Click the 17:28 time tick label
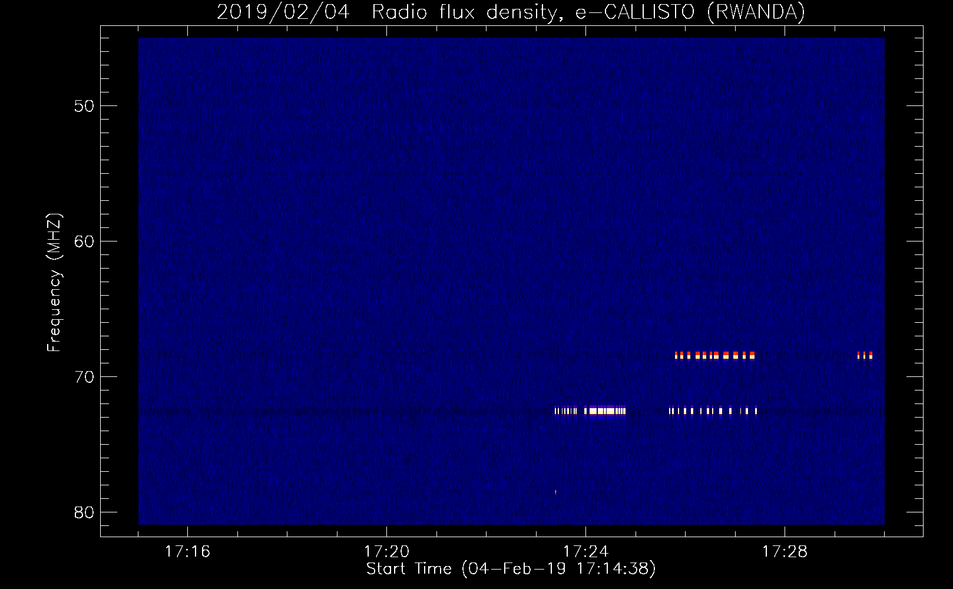This screenshot has height=589, width=953. (x=785, y=552)
